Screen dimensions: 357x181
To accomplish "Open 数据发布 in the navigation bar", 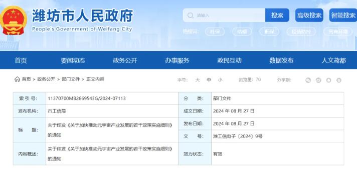I will [x=281, y=60].
